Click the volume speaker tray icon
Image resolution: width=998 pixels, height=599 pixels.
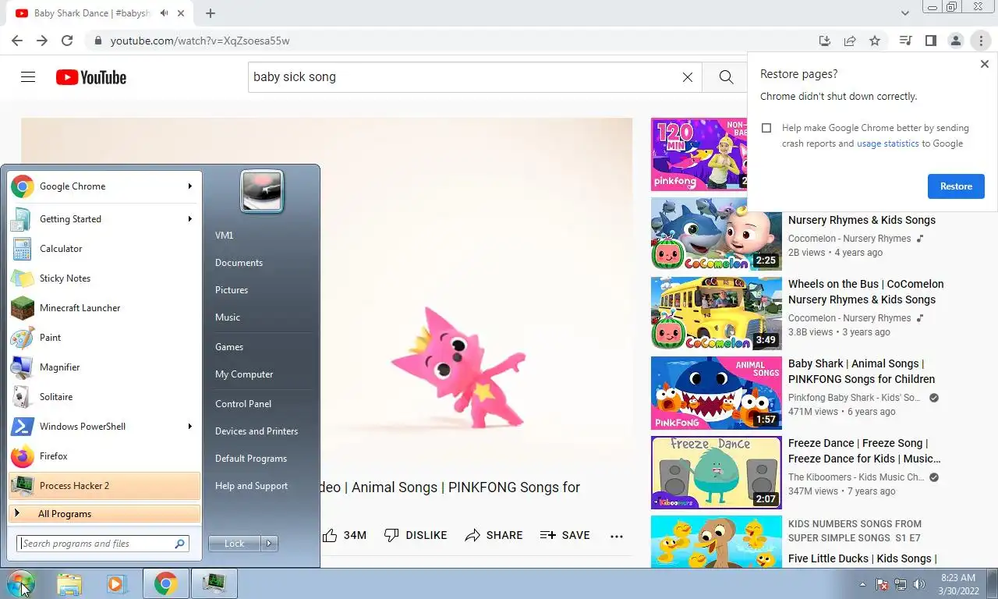(919, 584)
